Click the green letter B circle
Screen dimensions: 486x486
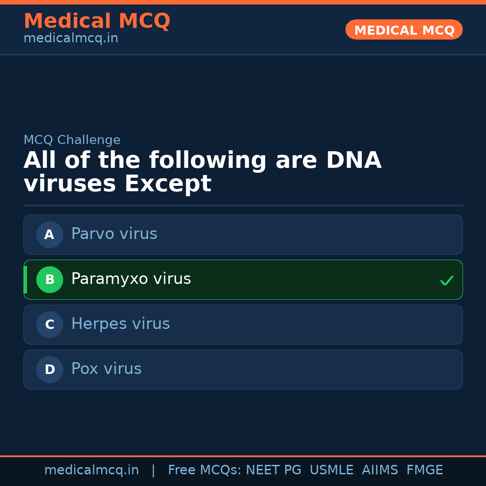pyautogui.click(x=49, y=279)
